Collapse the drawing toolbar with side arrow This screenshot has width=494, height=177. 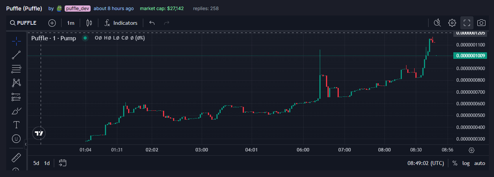[x=26, y=144]
